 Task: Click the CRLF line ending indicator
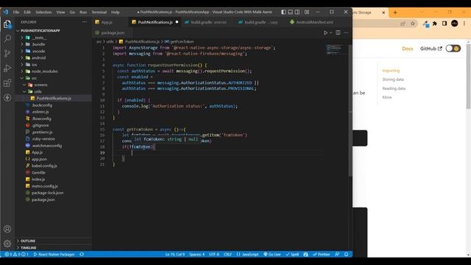point(227,255)
